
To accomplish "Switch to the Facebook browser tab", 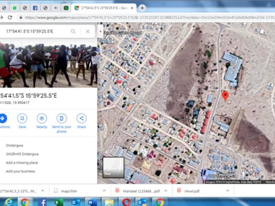I will click(x=35, y=8).
